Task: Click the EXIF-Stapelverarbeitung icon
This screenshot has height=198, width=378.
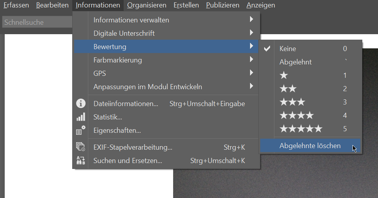Action: (x=81, y=147)
